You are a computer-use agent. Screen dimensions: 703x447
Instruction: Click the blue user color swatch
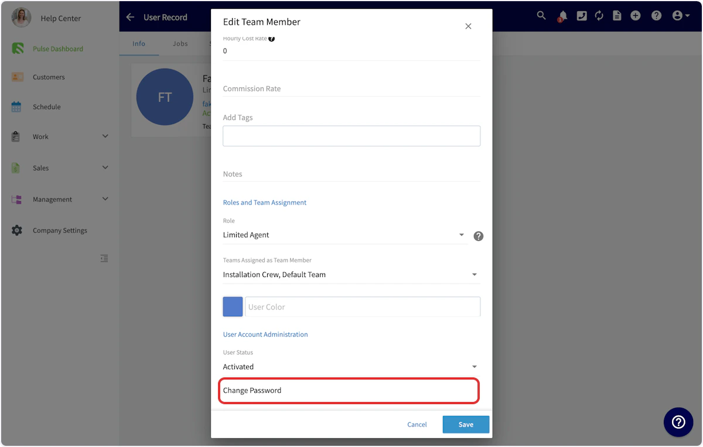(233, 307)
